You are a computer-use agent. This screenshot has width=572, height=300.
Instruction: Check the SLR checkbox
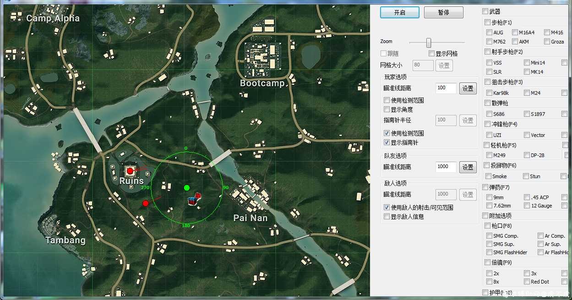tap(489, 72)
